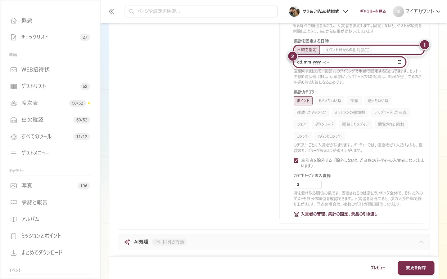Image resolution: width=447 pixels, height=279 pixels.
Task: Click the 27 badge next to チェックリスト
Action: pos(85,37)
